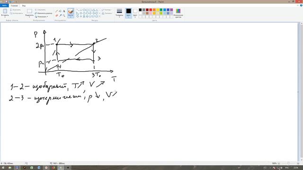The image size is (303, 170).
Task: Open the Rotate (Повернуть) dropdown
Action: click(41, 17)
